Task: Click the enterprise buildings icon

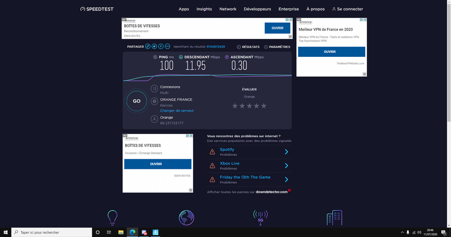Action: (x=334, y=218)
